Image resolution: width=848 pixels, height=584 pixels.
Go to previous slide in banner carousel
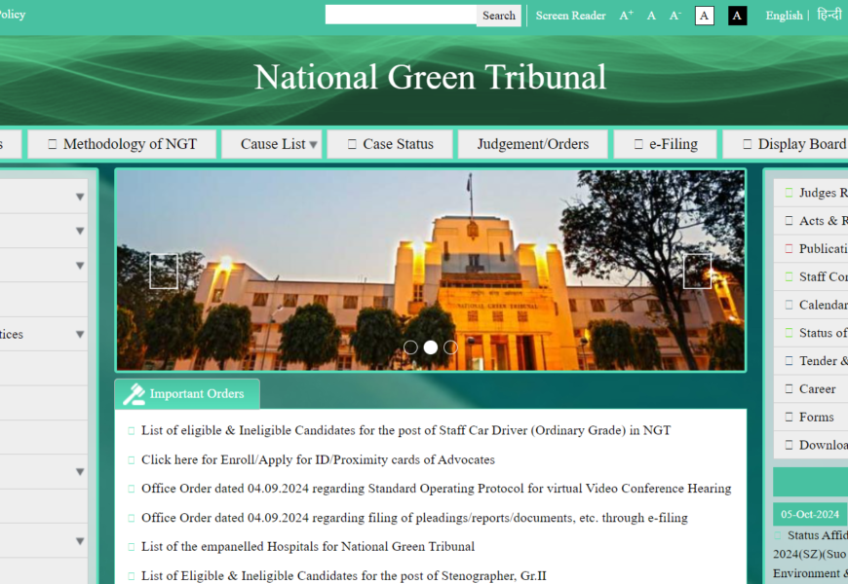164,272
